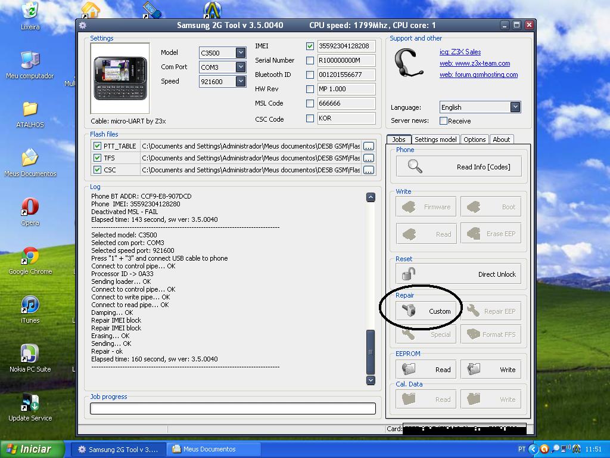
Task: Click the log scrollbar thumb
Action: pyautogui.click(x=371, y=352)
